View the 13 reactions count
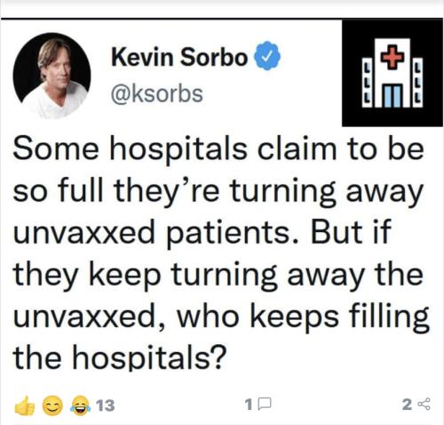Screen dimensions: 444x425 click(106, 405)
